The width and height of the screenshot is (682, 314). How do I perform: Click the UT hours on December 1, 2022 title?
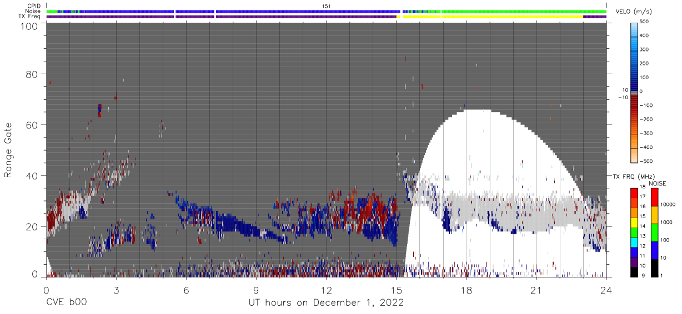(325, 302)
